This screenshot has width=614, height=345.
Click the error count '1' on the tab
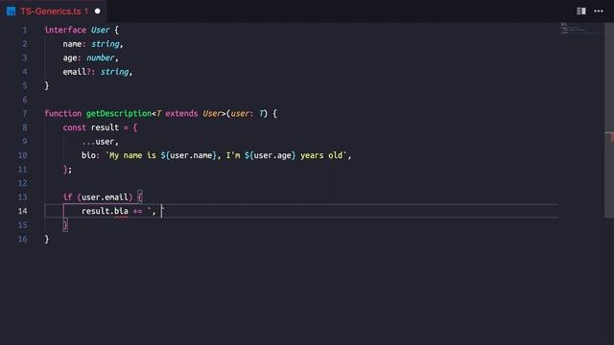86,11
